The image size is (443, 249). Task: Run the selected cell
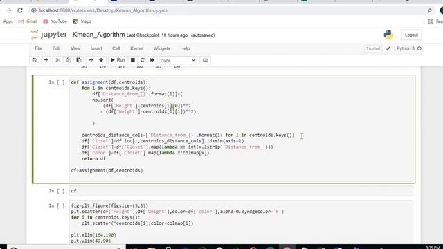tap(118, 60)
